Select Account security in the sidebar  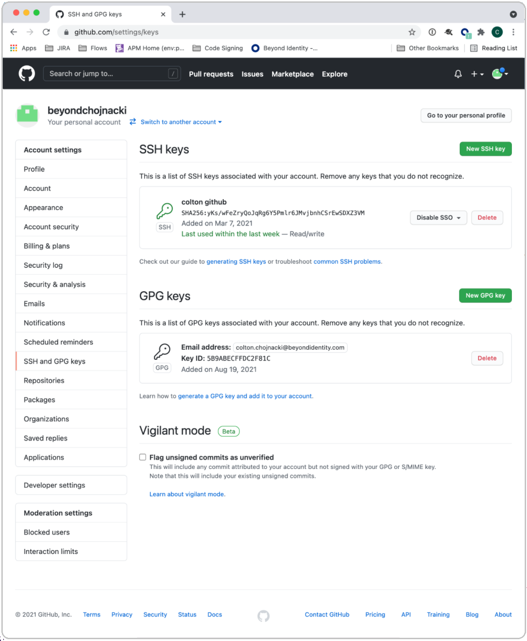(x=51, y=227)
